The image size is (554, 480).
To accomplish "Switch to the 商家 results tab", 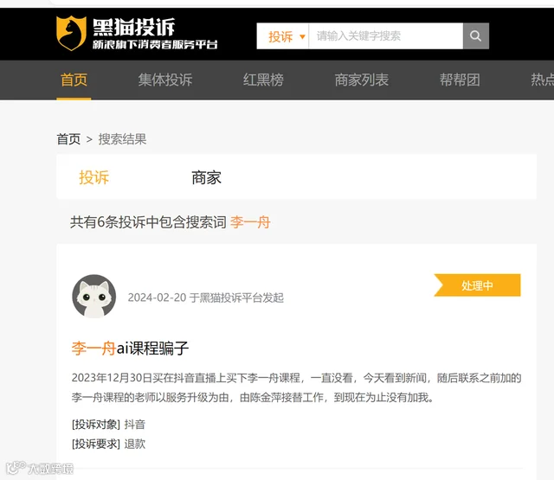I will coord(206,177).
